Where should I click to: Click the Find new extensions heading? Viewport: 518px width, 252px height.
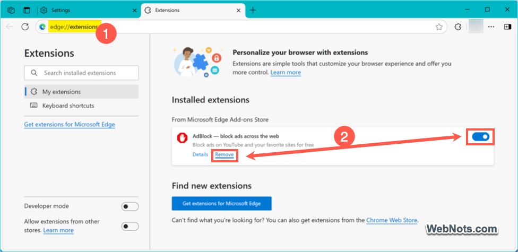pyautogui.click(x=212, y=186)
